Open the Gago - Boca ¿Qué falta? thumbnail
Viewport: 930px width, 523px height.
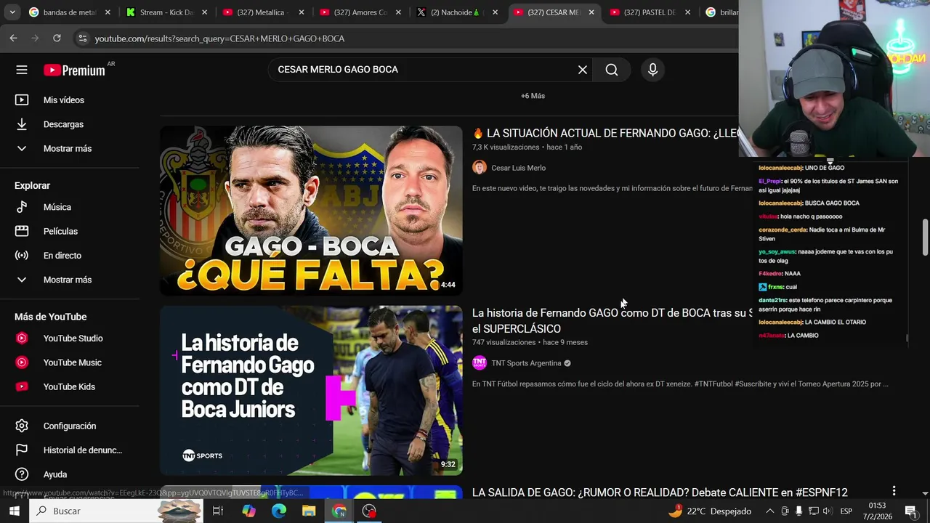[311, 211]
